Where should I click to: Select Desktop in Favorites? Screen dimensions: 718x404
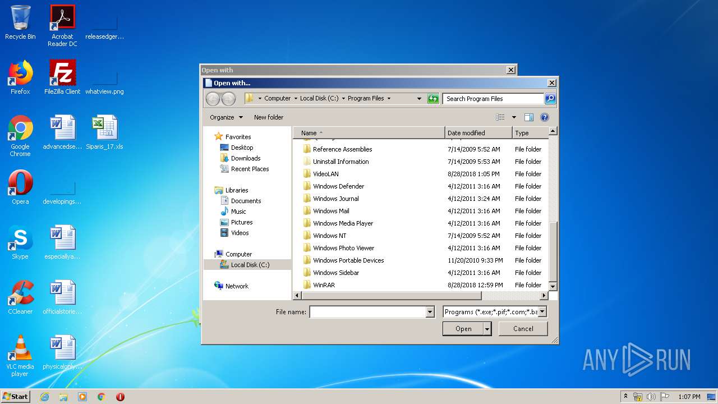(x=242, y=148)
